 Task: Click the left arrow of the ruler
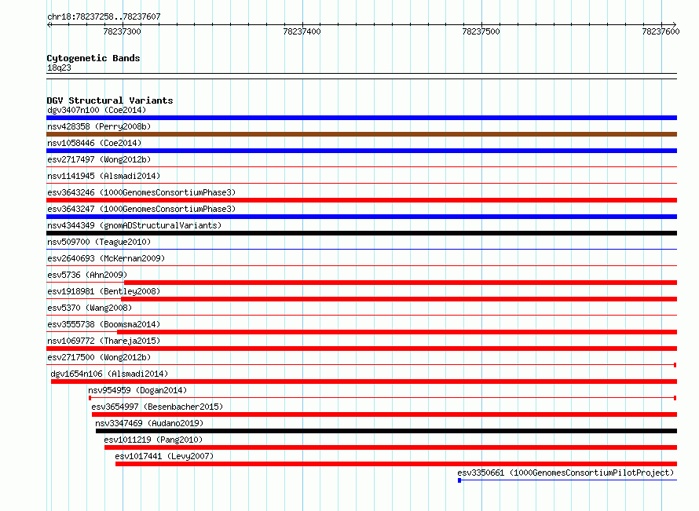pos(49,24)
